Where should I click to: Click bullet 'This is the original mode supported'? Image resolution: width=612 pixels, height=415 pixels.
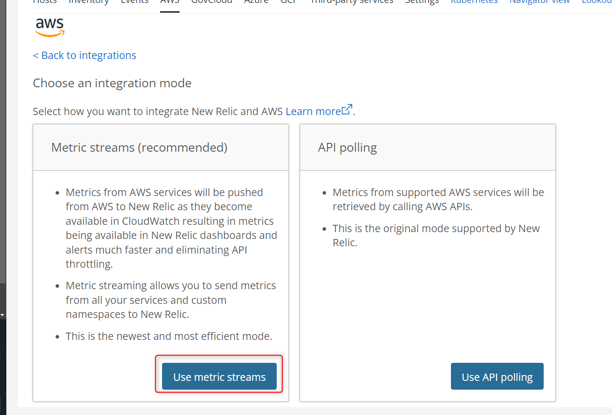coord(436,236)
